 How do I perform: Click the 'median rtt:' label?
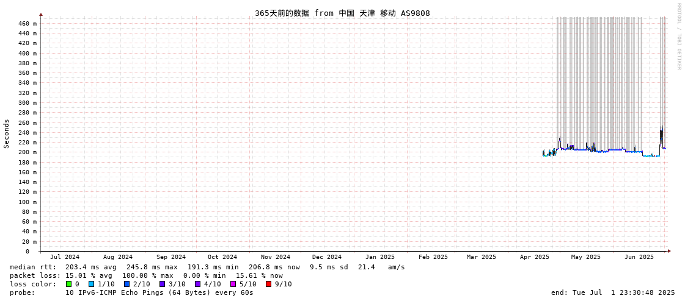click(x=33, y=267)
